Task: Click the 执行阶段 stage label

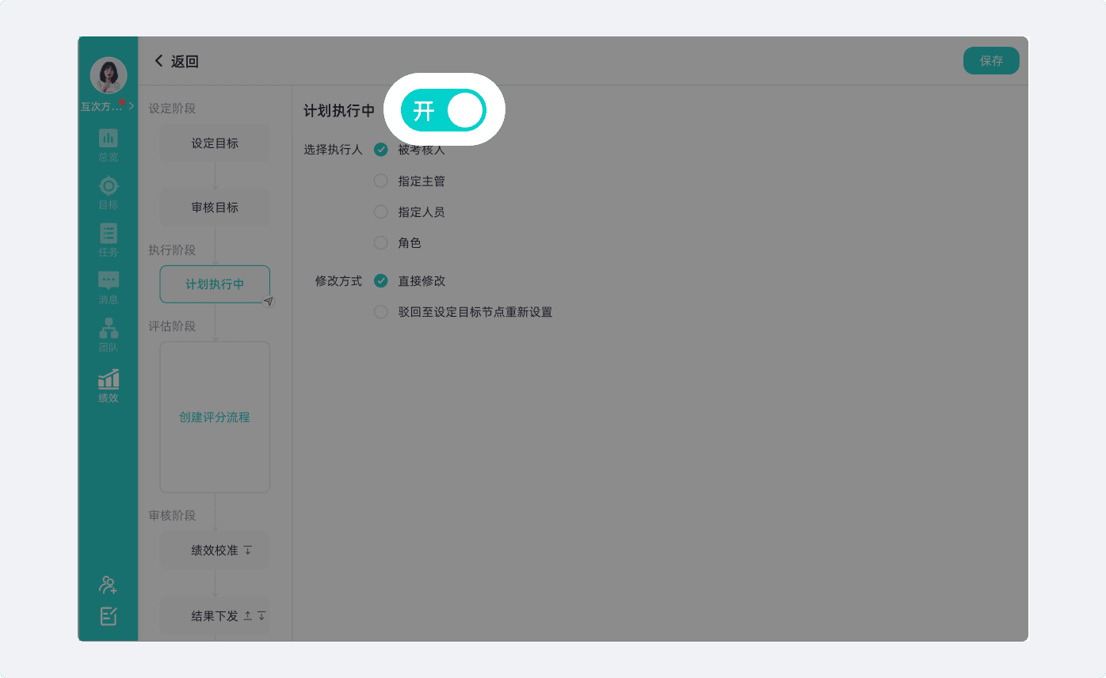Action: pyautogui.click(x=172, y=250)
